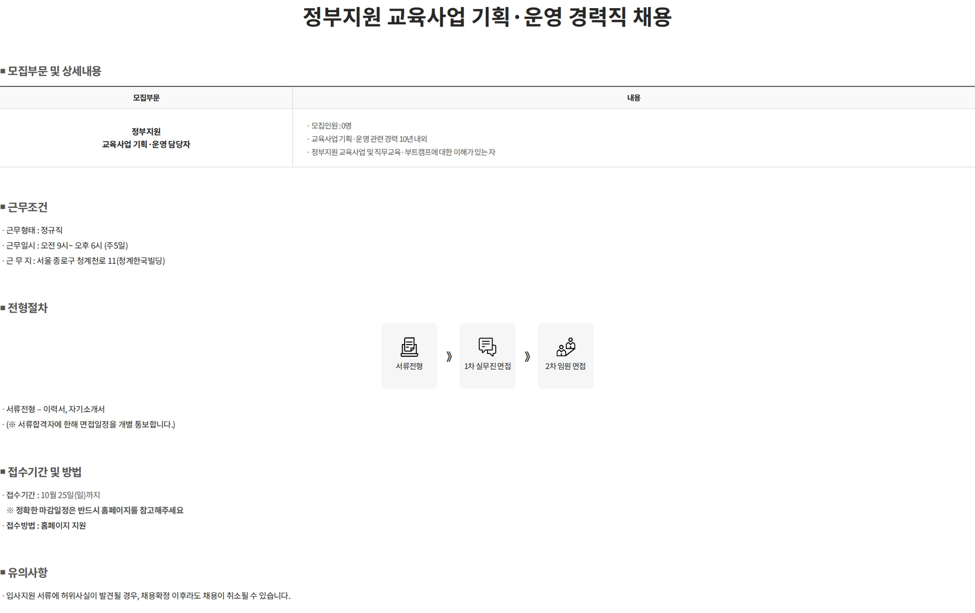Click the page title 정부지원 교육사업 기획·운영 경력직 채용
The image size is (975, 613).
pyautogui.click(x=487, y=17)
